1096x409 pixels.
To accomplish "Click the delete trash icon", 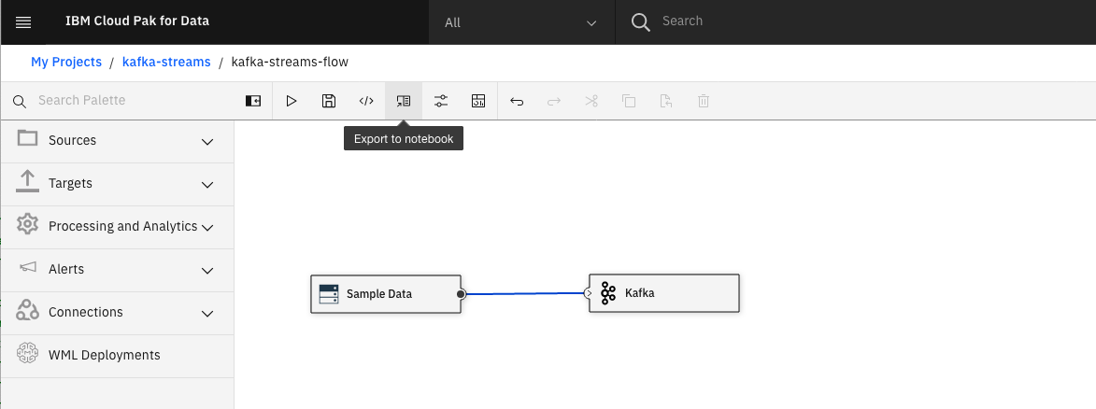I will pos(704,102).
